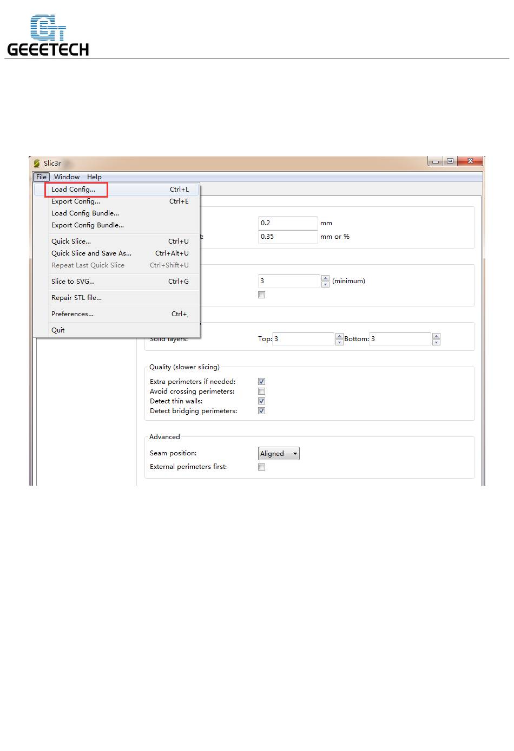
Task: Click the Top solid layers field
Action: 304,339
